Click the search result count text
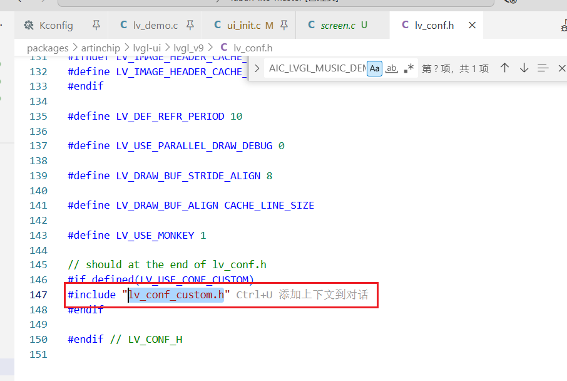This screenshot has width=567, height=381. pos(455,68)
